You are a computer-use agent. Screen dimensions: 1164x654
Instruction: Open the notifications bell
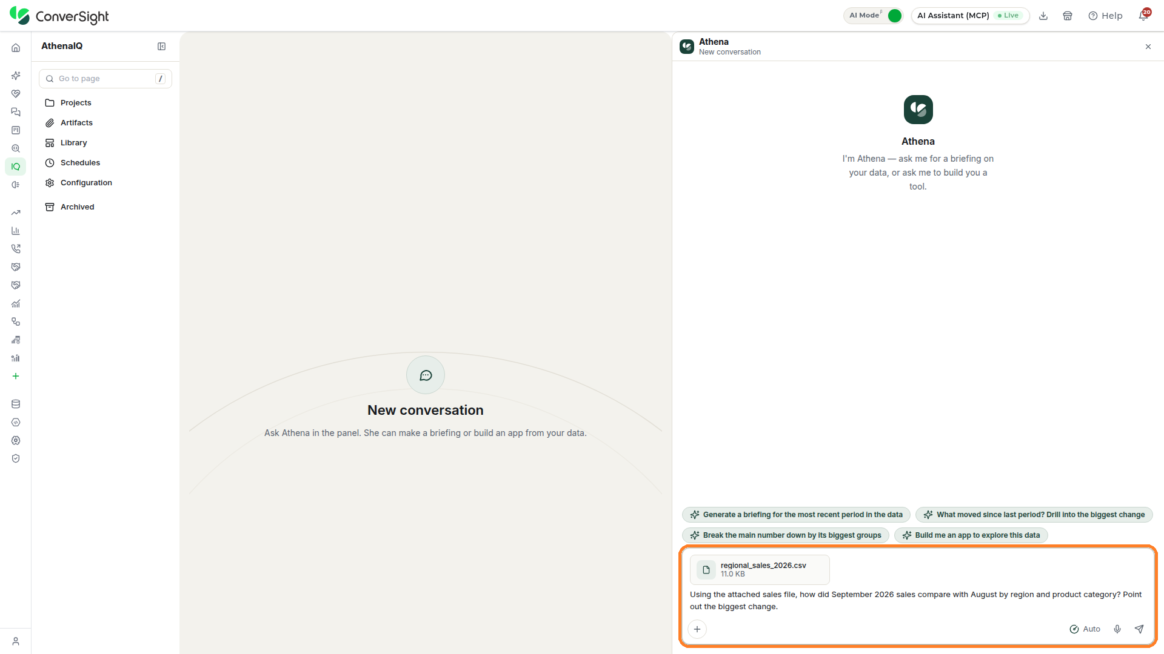tap(1143, 16)
